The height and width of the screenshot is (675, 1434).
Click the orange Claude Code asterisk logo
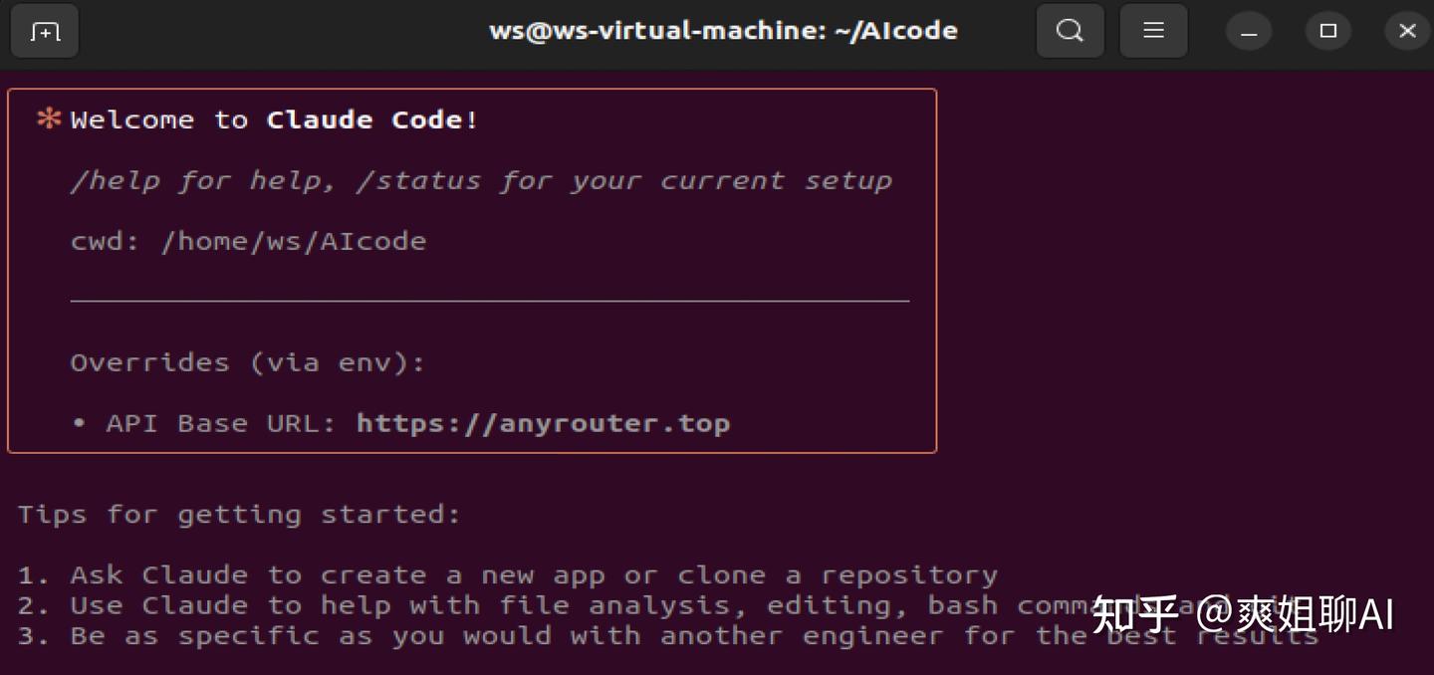tap(48, 119)
